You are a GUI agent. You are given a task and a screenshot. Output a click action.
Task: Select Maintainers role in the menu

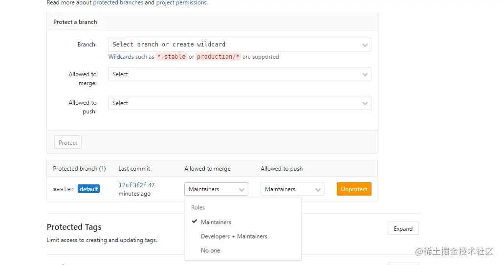pyautogui.click(x=216, y=222)
